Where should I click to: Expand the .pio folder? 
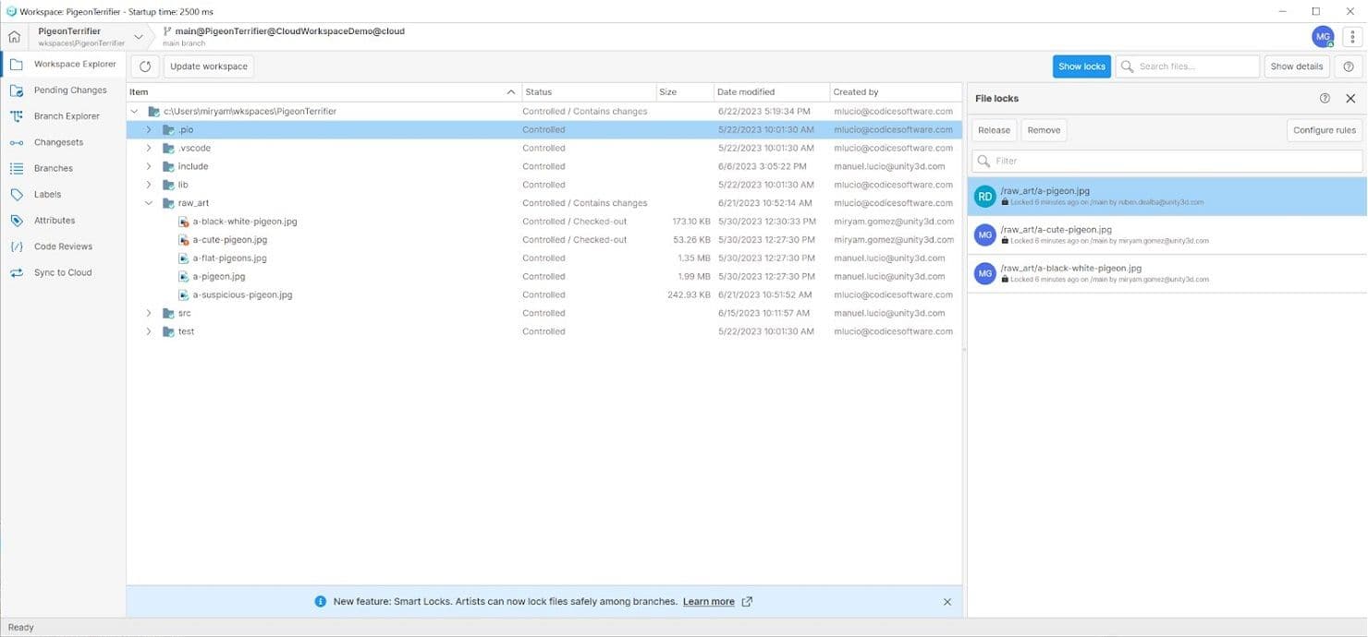pos(149,130)
